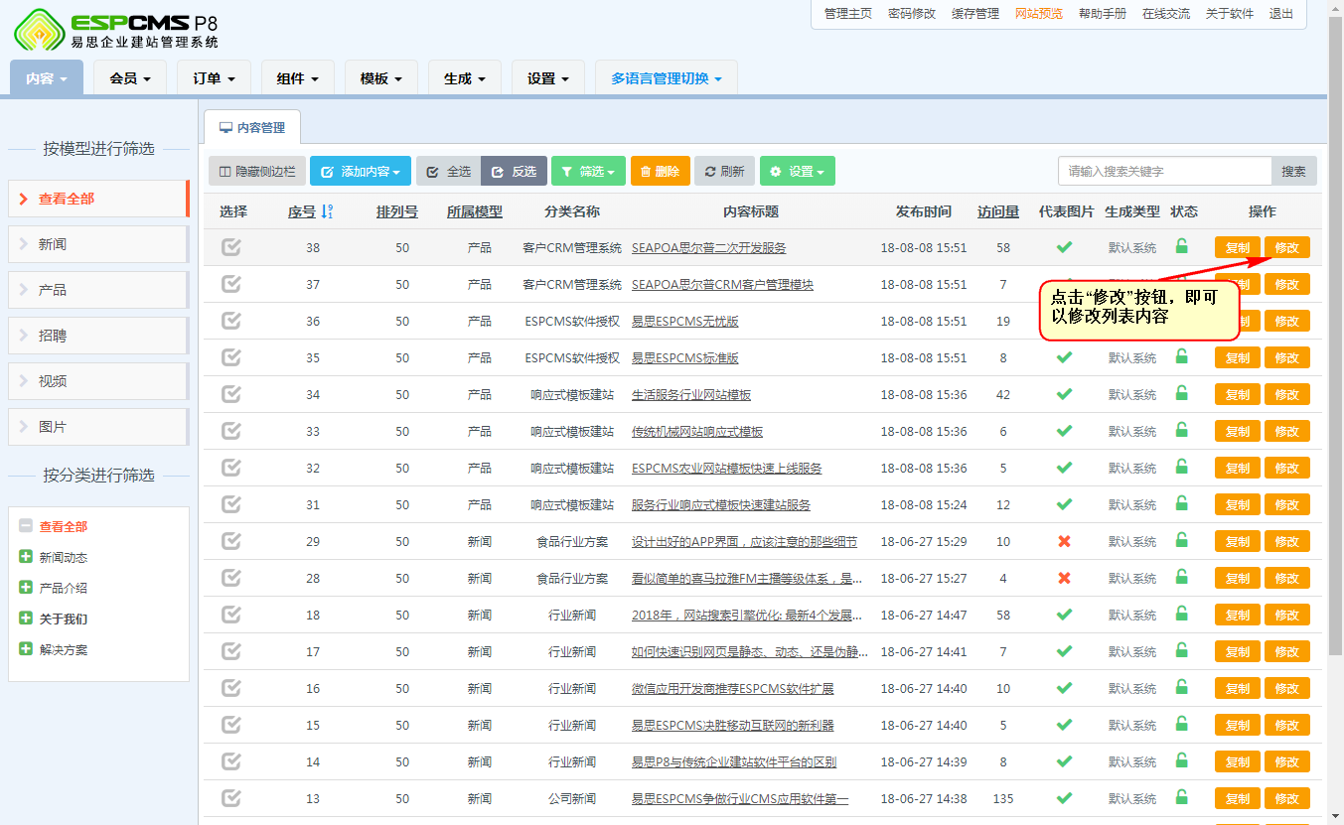Filter by the 招聘 model in the sidebar
1344x825 pixels.
[x=97, y=336]
